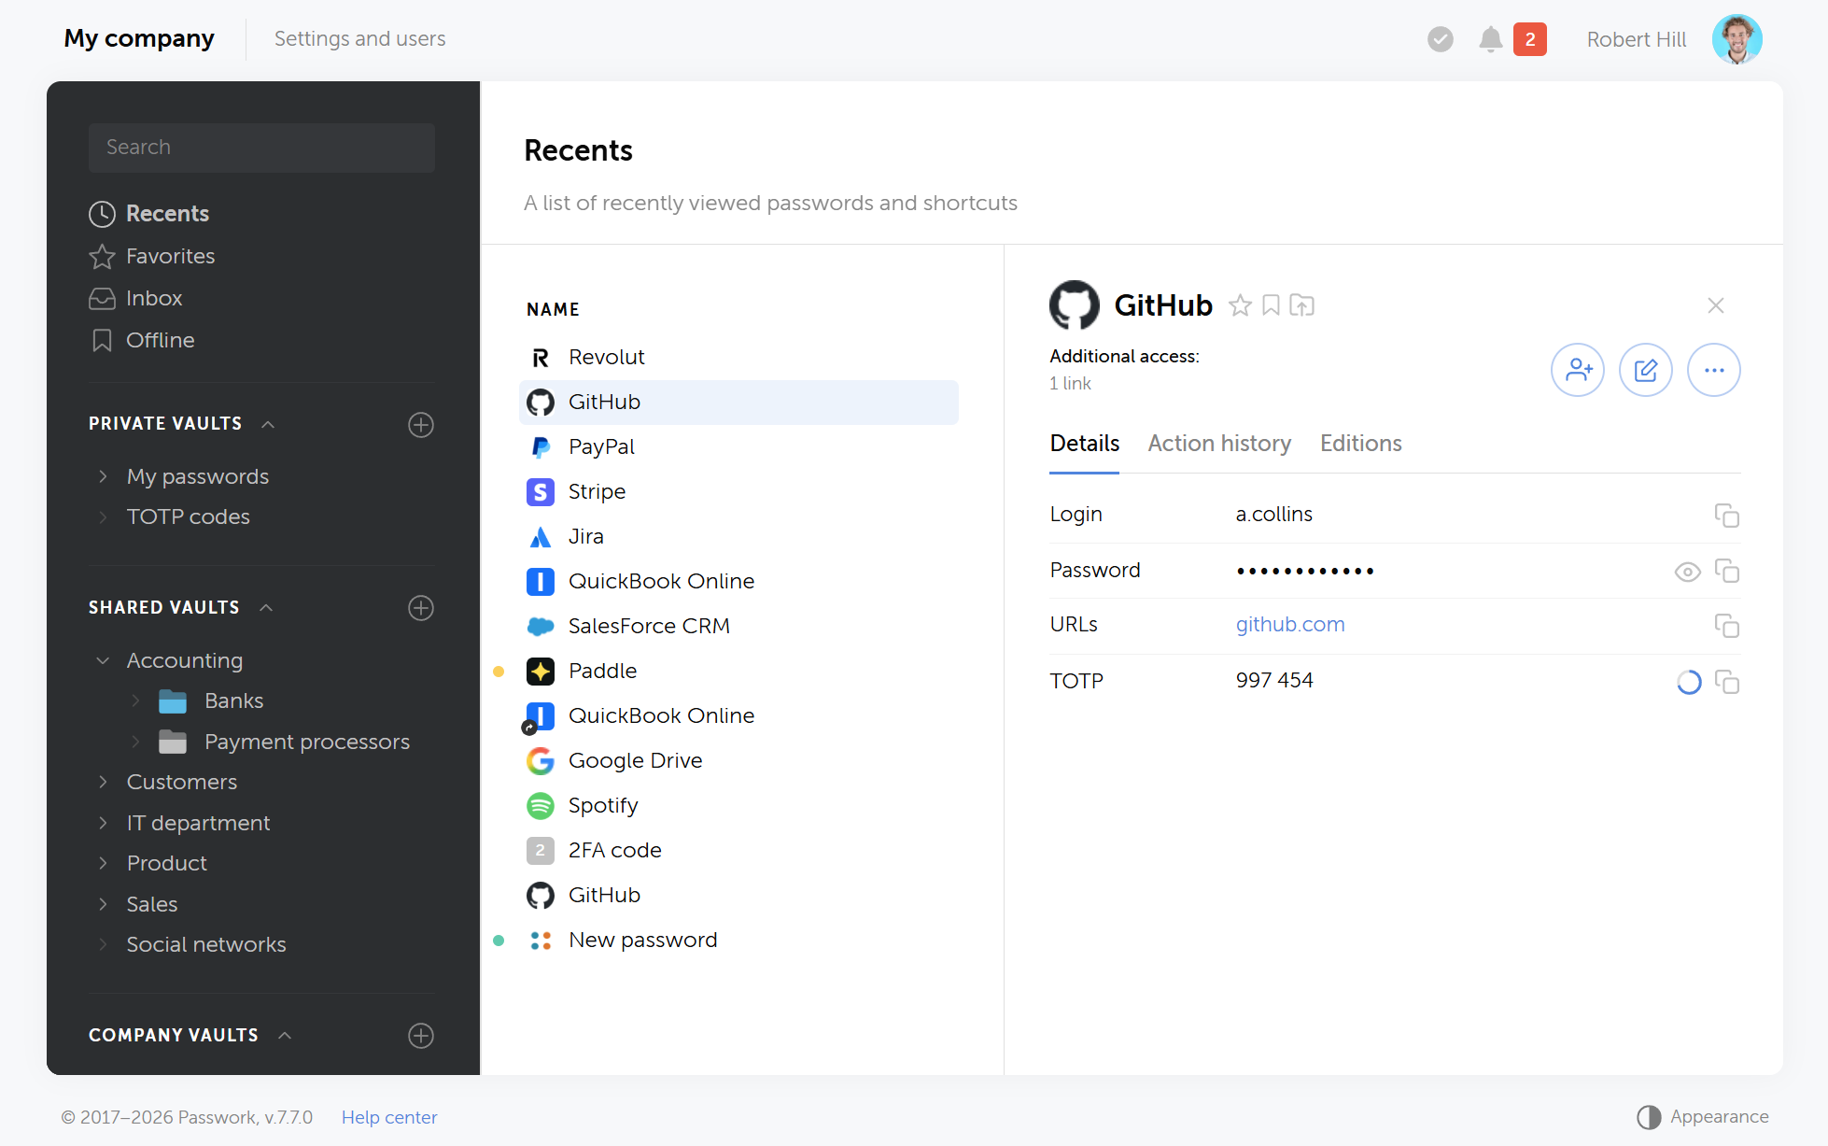The width and height of the screenshot is (1828, 1146).
Task: Copy the URL github.com
Action: pos(1726,626)
